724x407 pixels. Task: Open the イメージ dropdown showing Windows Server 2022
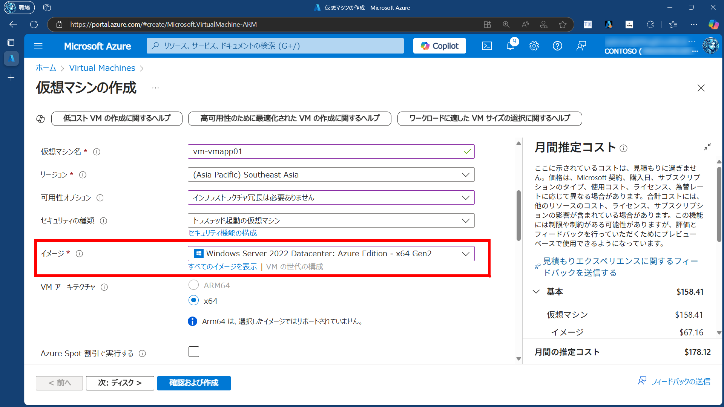[331, 254]
